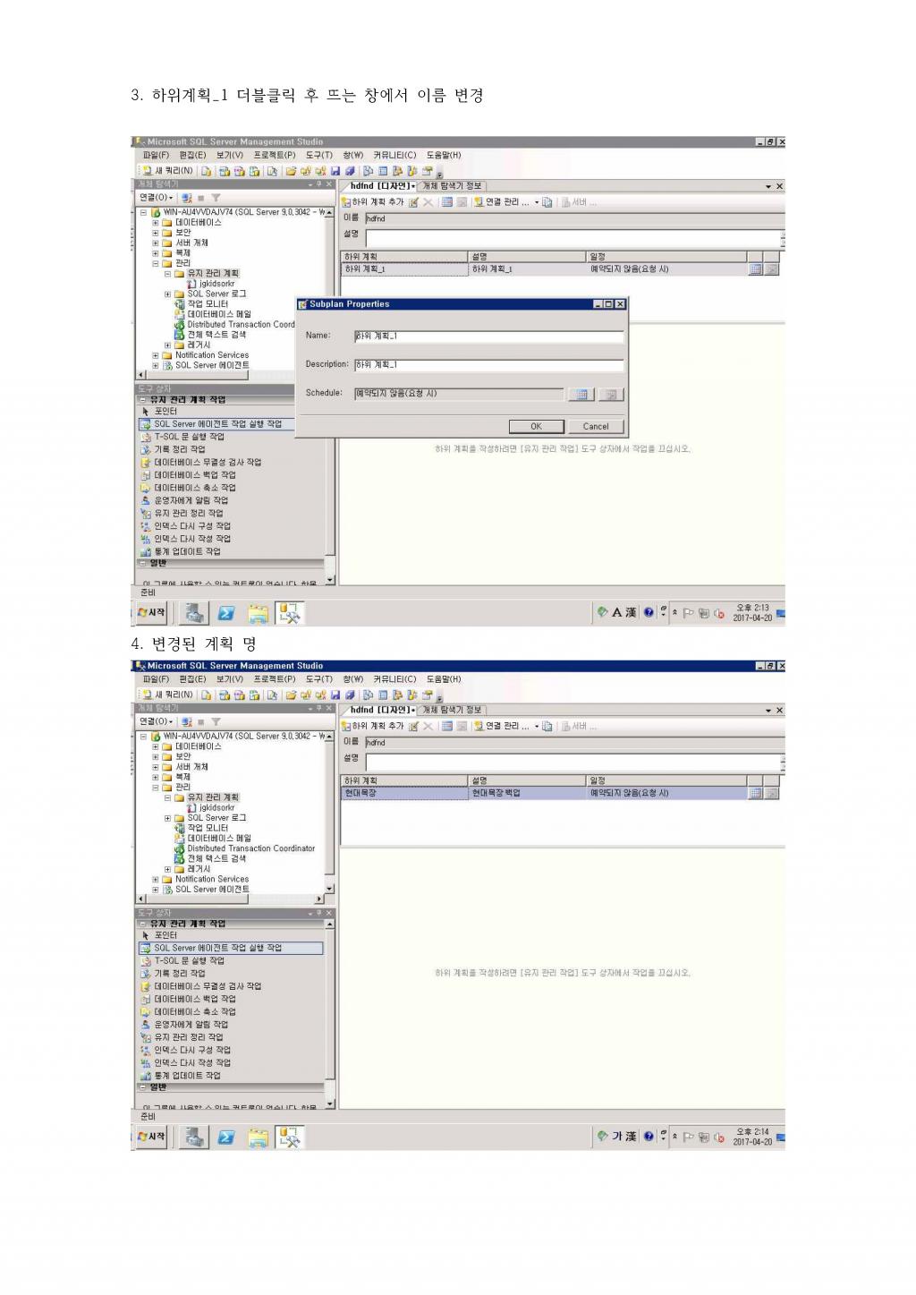Edit the Description field in Subplan Properties
Screen dimensions: 916x1295
(x=488, y=364)
